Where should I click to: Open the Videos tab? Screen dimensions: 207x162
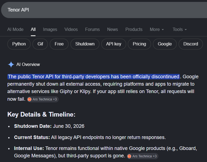[71, 29]
